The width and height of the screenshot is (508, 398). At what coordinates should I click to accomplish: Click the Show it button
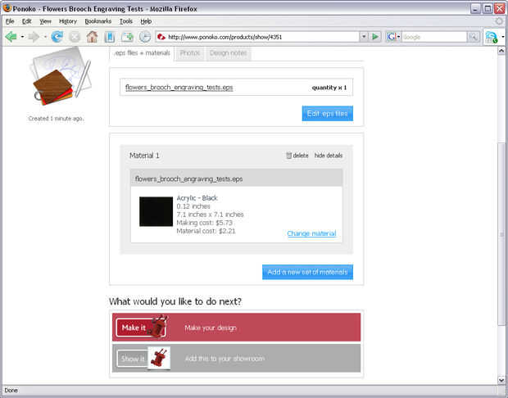coord(133,359)
